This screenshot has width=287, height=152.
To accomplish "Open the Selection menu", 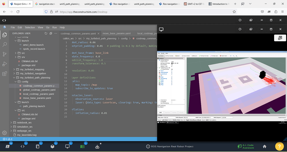I will (x=30, y=28).
